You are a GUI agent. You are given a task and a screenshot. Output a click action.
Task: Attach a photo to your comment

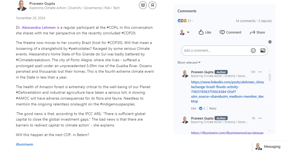coord(263,51)
